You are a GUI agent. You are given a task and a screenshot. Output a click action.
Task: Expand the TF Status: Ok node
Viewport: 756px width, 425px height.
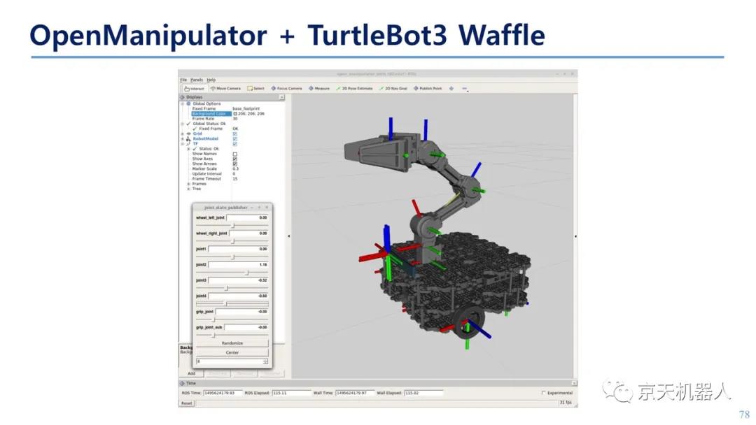click(188, 149)
